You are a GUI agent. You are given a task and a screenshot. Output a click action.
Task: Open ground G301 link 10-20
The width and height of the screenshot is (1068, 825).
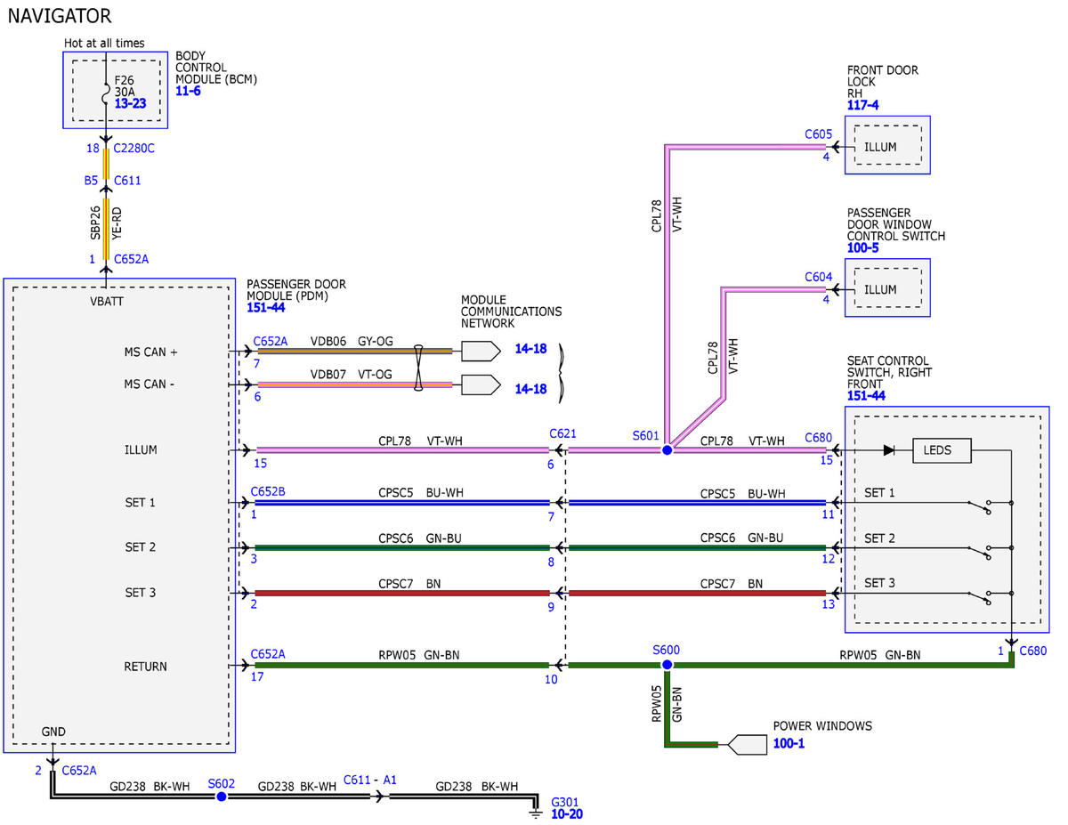pyautogui.click(x=567, y=813)
